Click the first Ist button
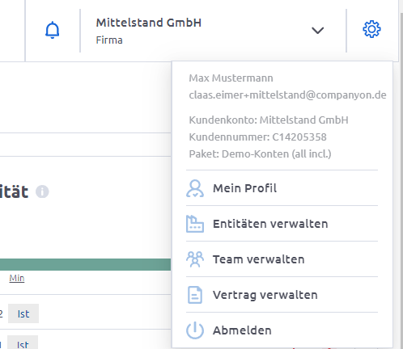The width and height of the screenshot is (403, 349). pyautogui.click(x=23, y=313)
